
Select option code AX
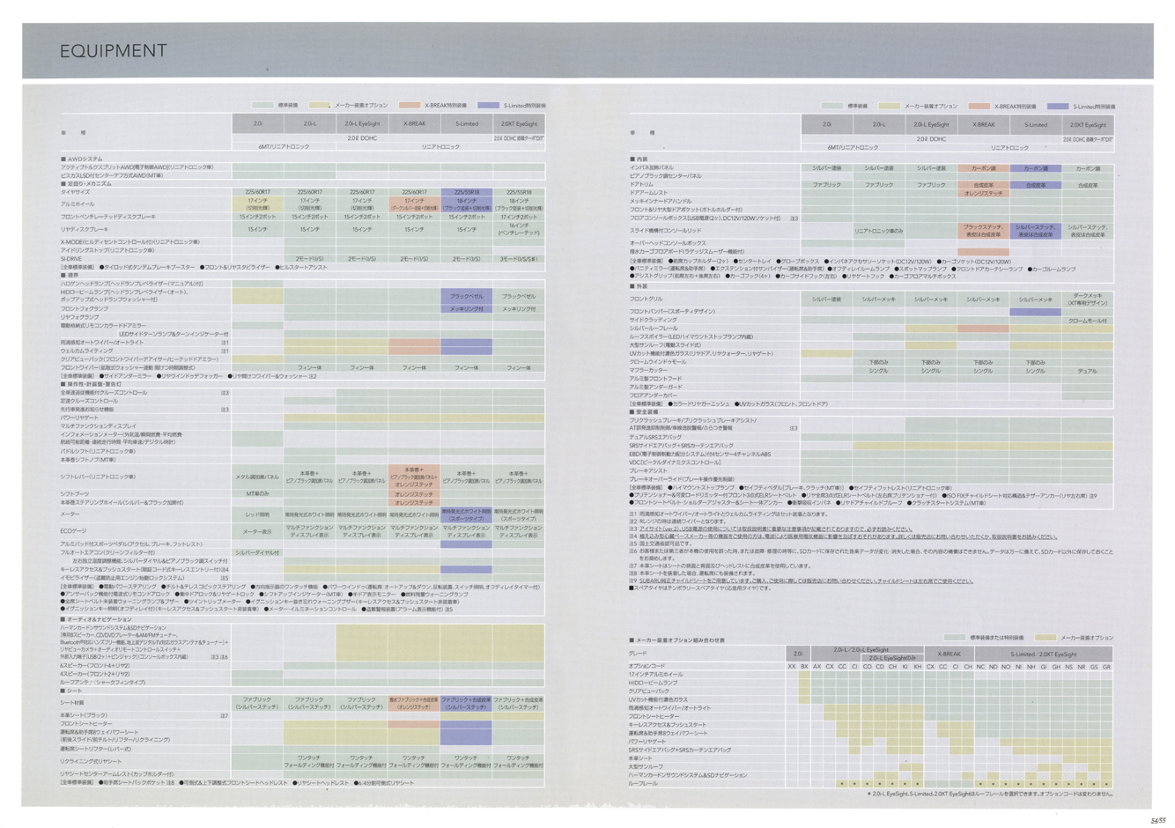point(817,667)
